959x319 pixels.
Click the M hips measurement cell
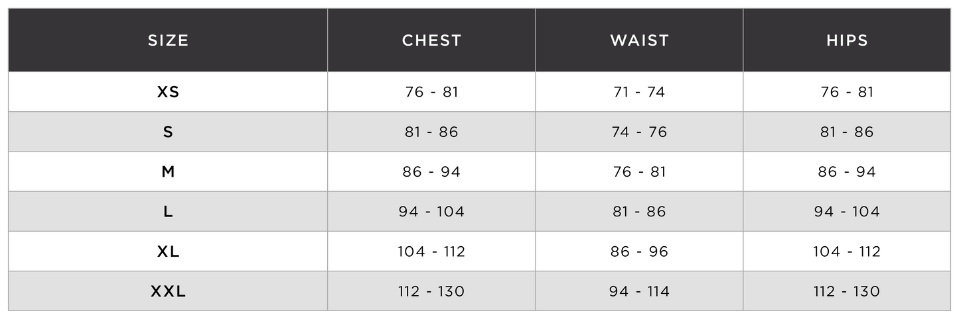pyautogui.click(x=847, y=172)
